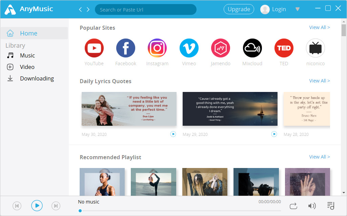The image size is (347, 216).
Task: Open the Zedd & Kehlani Good Thing quote card
Action: [x=230, y=109]
